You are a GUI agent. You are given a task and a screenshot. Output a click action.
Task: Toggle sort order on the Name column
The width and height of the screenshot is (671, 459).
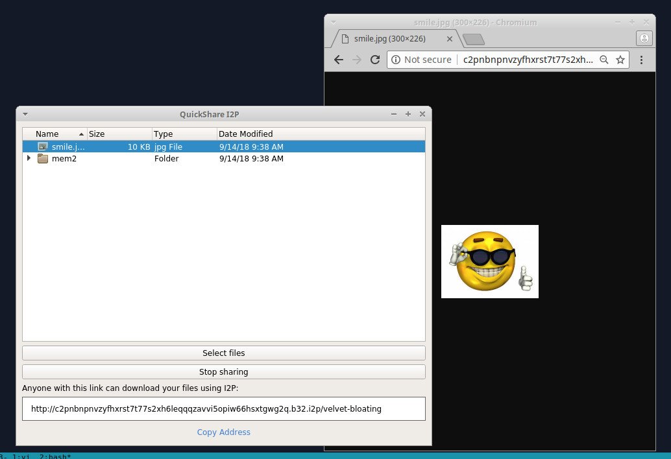pyautogui.click(x=46, y=134)
